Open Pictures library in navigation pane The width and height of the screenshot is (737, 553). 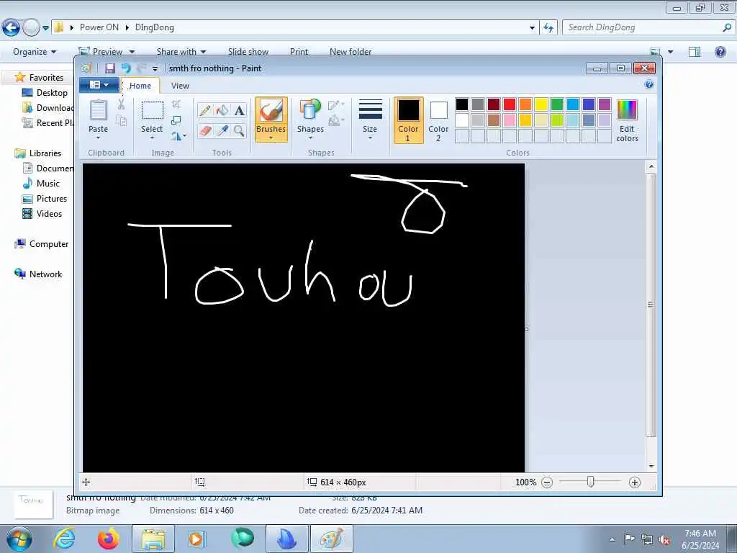coord(45,199)
